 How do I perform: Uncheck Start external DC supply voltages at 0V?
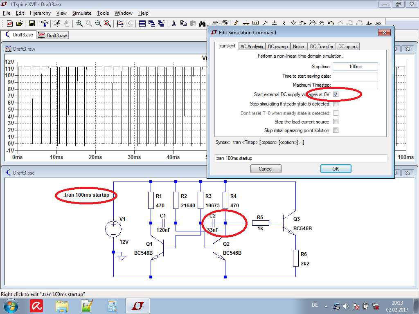pos(336,94)
